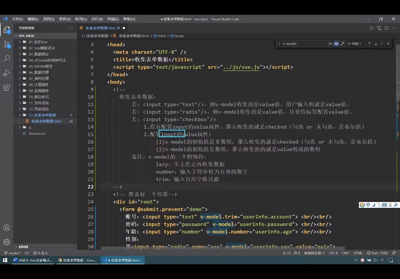Show hidden system tray icons
Image resolution: width=400 pixels, height=279 pixels.
pos(356,260)
